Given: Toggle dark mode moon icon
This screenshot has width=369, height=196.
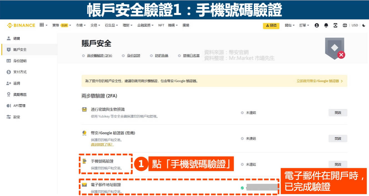Looking at the screenshot, I should click(x=364, y=25).
